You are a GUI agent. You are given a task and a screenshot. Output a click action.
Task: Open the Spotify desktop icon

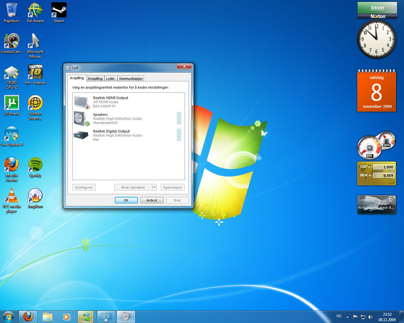coord(35,167)
